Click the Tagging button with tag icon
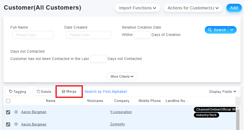244x130 pixels. 17,92
